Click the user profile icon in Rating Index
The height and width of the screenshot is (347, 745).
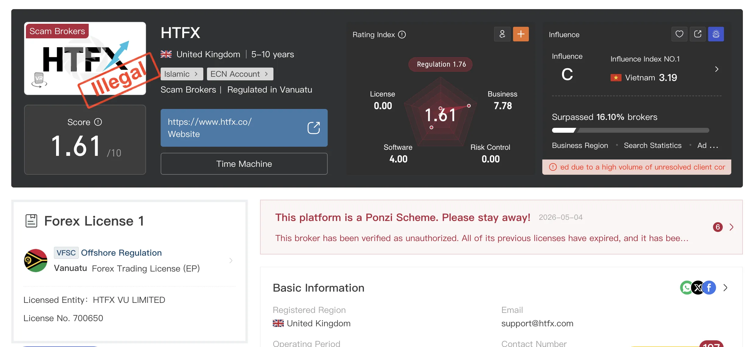click(502, 34)
